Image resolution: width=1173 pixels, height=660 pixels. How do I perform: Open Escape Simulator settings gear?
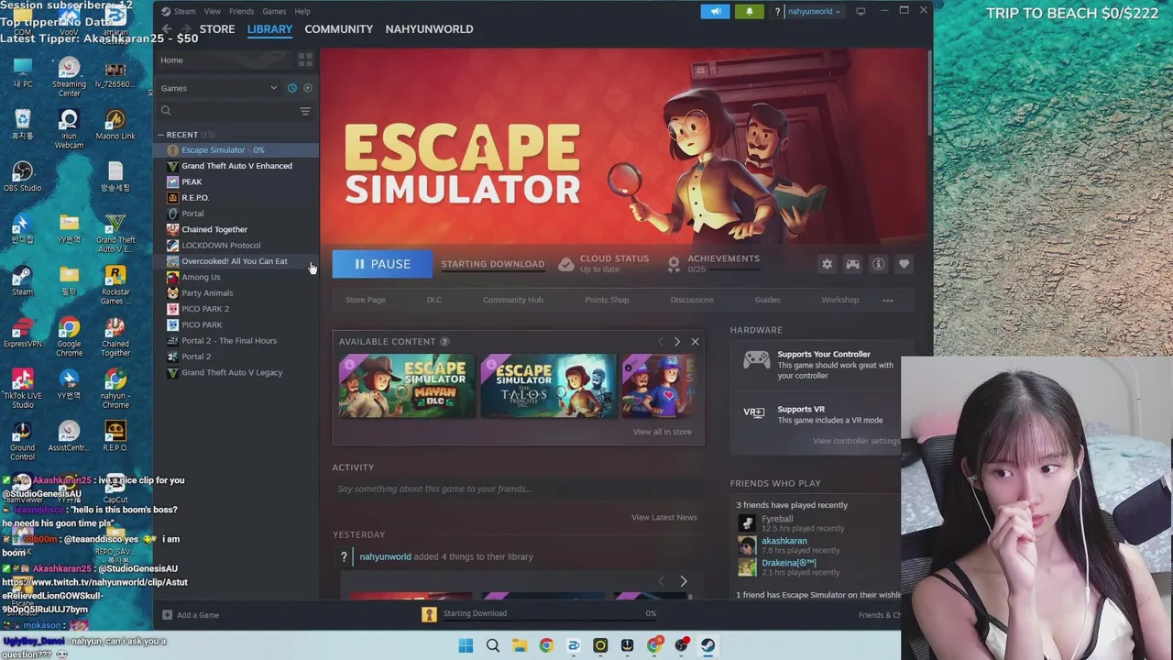click(x=827, y=264)
